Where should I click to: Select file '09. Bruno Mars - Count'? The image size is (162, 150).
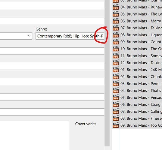tap(141, 42)
